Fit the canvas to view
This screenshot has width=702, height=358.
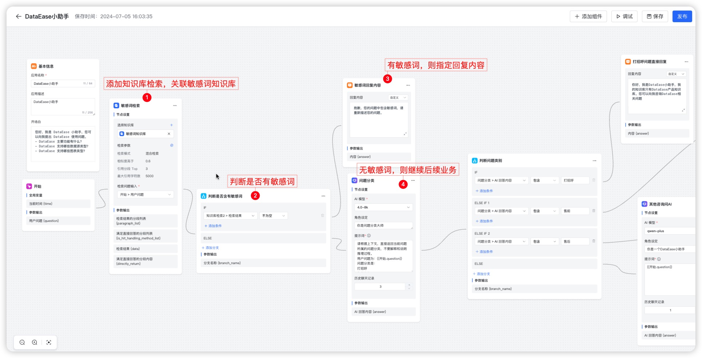tap(49, 342)
